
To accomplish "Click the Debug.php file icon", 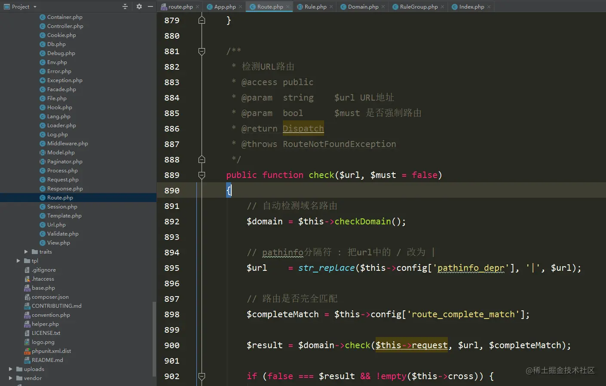I will pos(43,53).
